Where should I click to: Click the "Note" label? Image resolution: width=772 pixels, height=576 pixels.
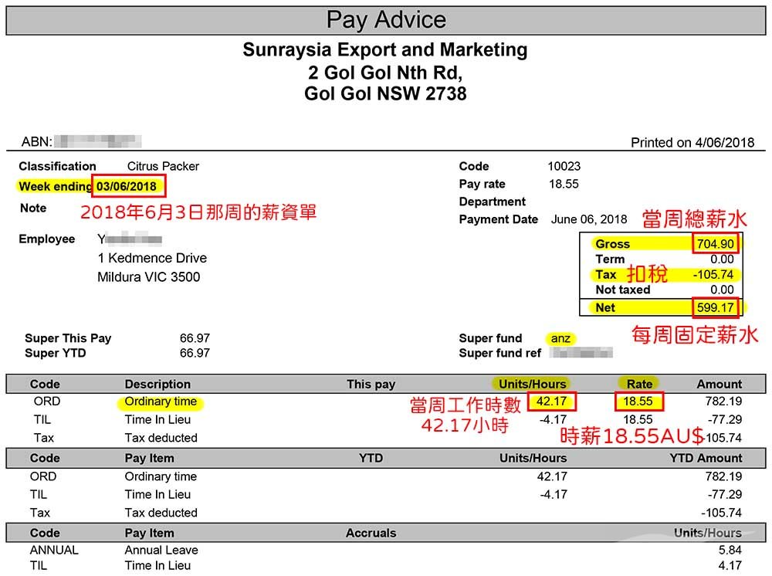pos(33,208)
